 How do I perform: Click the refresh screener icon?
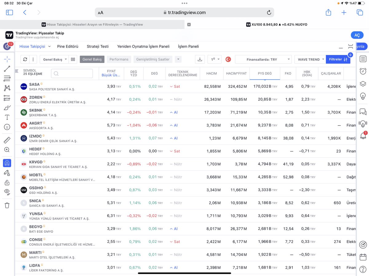tap(25, 59)
